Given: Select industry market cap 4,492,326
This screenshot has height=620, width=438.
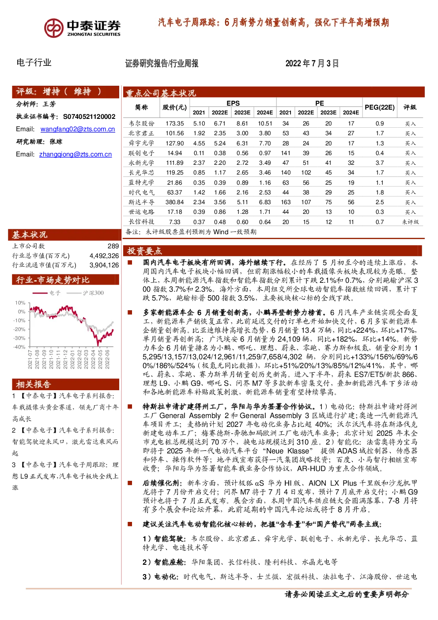Looking at the screenshot, I should [x=104, y=256].
